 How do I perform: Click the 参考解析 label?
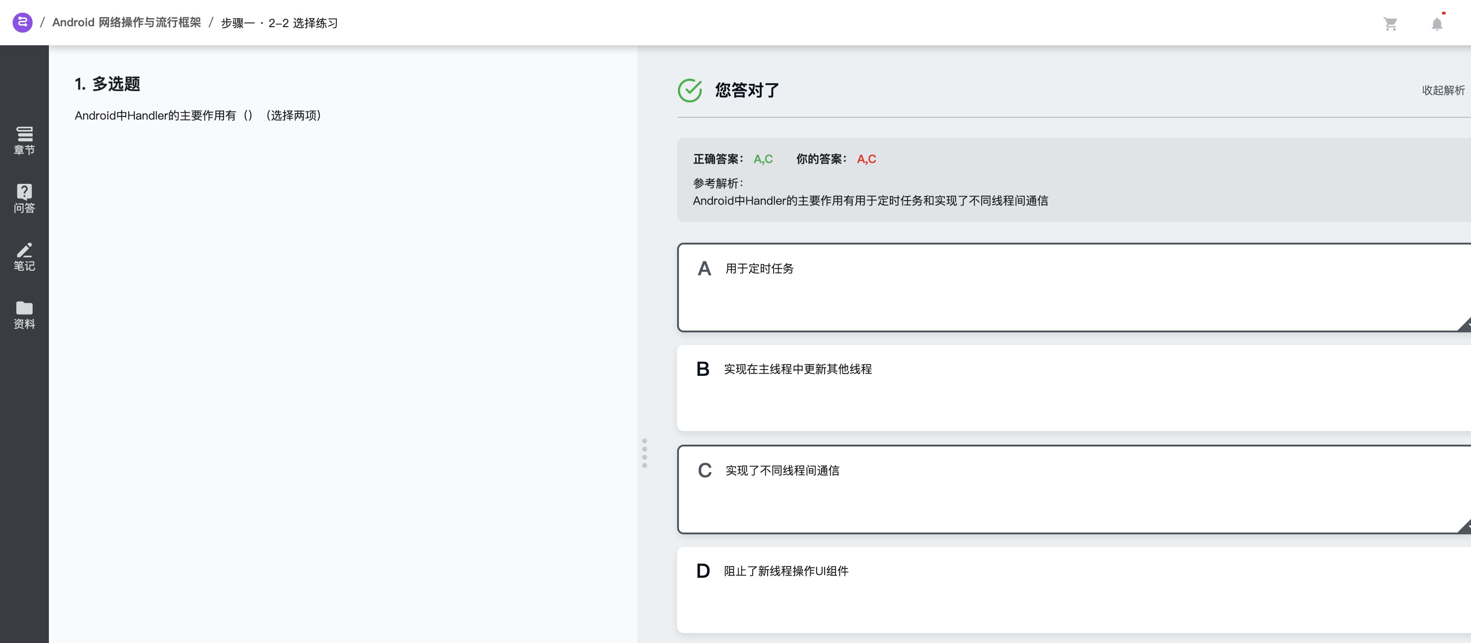(718, 183)
